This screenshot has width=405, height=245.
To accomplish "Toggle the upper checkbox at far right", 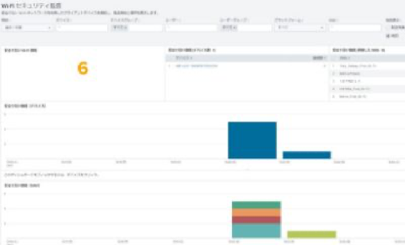I will point(388,28).
